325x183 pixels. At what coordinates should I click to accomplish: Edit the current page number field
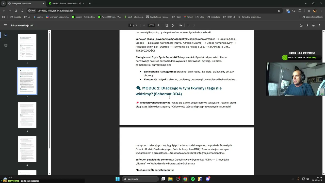pos(131,25)
